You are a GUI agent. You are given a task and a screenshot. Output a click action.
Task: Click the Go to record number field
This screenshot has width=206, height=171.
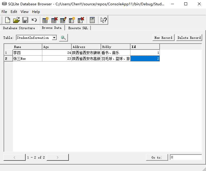pyautogui.click(x=186, y=157)
